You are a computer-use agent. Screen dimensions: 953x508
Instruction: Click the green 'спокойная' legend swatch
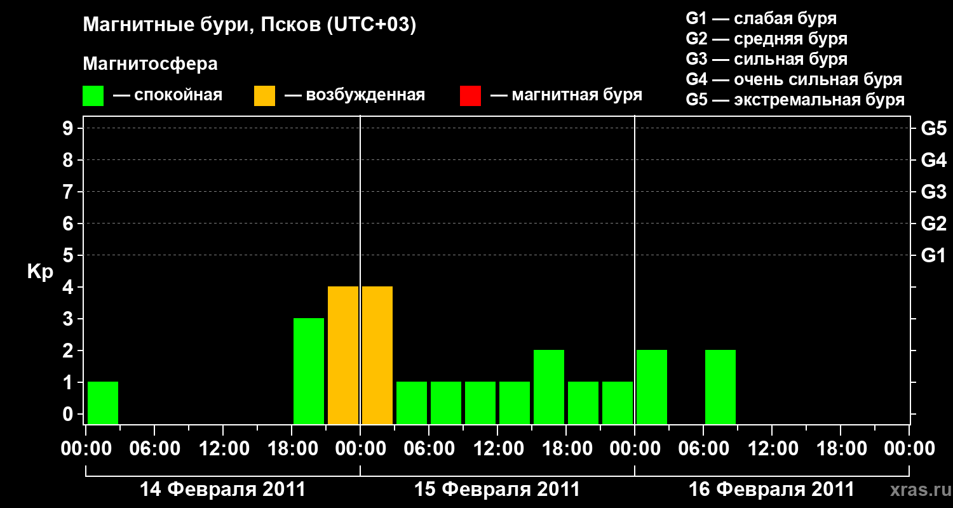coord(93,95)
